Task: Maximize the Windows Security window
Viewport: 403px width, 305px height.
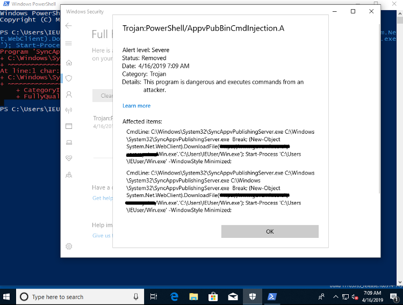Action: 353,11
